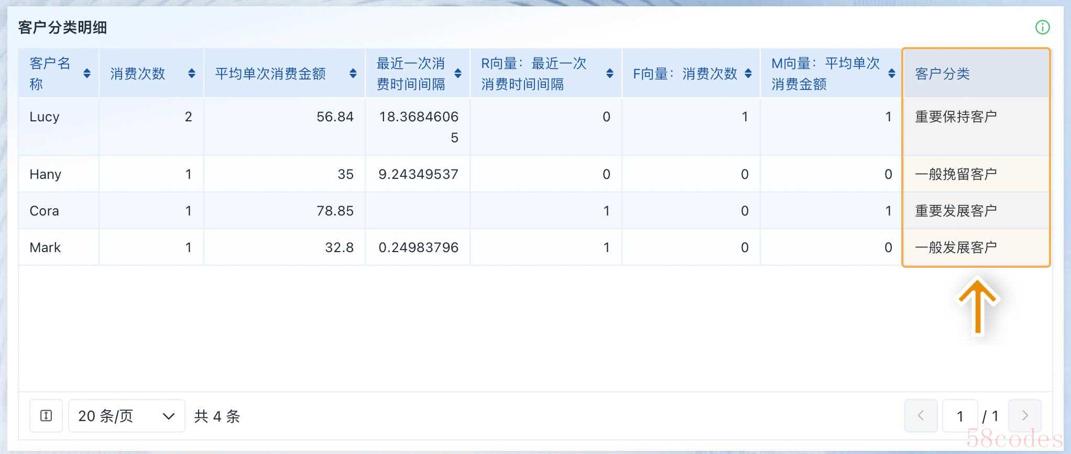Sort by R向量 column sort icon

tap(610, 74)
